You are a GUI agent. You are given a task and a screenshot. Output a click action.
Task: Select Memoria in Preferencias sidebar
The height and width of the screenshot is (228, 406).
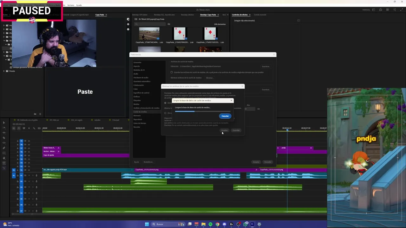(x=137, y=116)
